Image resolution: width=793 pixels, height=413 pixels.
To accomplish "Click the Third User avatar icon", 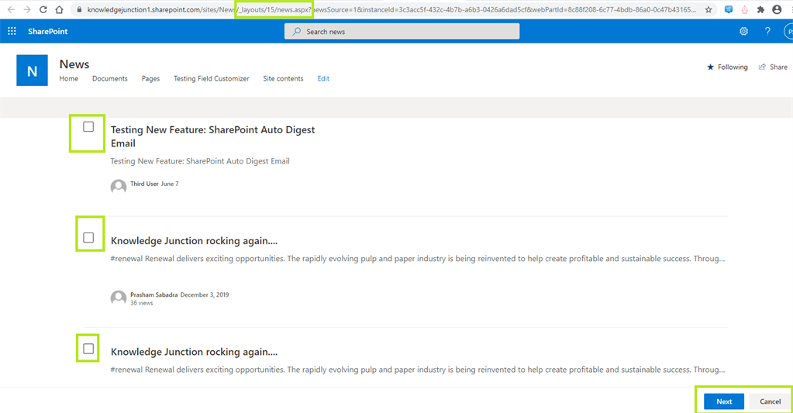I will pos(119,187).
